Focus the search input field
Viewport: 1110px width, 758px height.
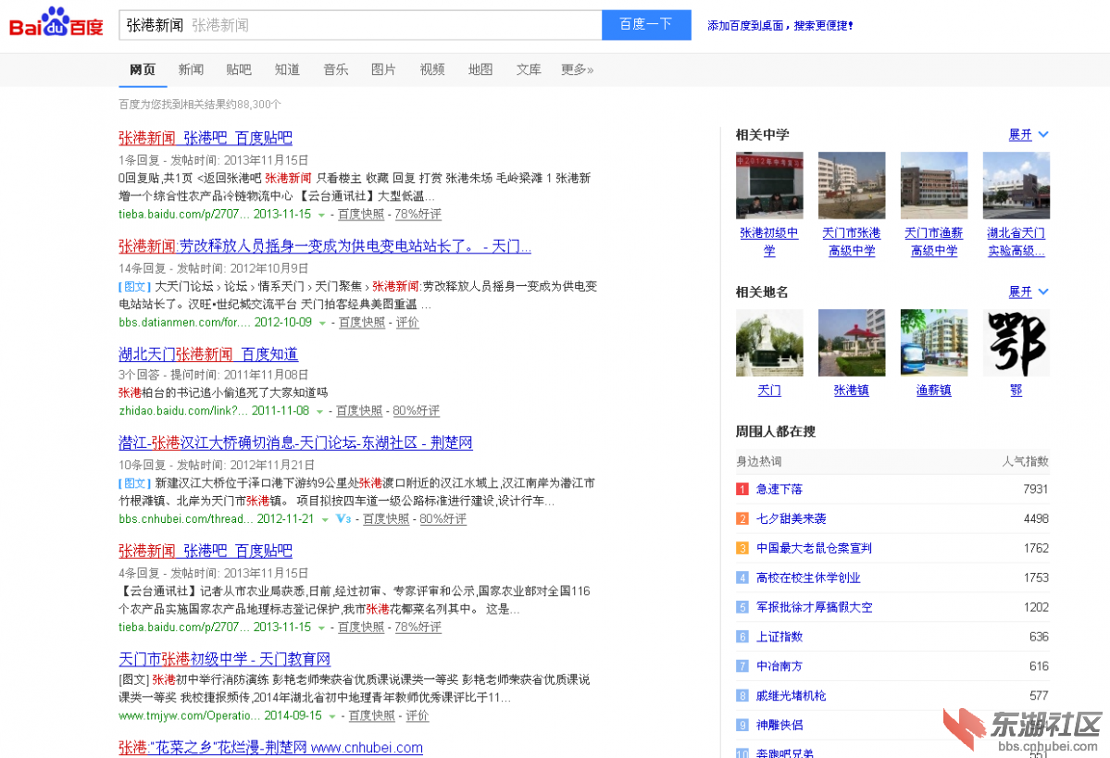pyautogui.click(x=360, y=25)
